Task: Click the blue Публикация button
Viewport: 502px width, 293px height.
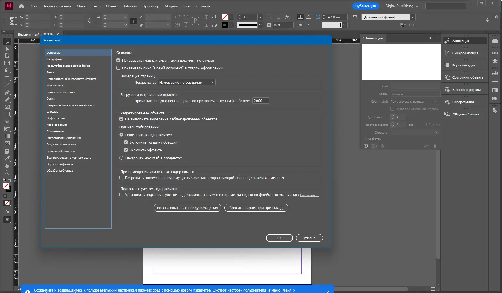Action: (x=366, y=6)
